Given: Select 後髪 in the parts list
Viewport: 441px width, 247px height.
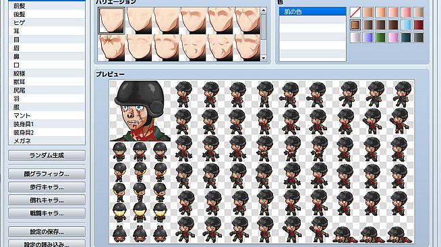Looking at the screenshot, I should pos(47,14).
